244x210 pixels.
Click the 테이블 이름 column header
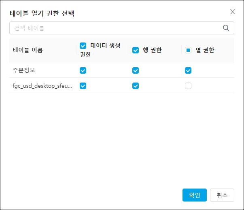(x=28, y=50)
